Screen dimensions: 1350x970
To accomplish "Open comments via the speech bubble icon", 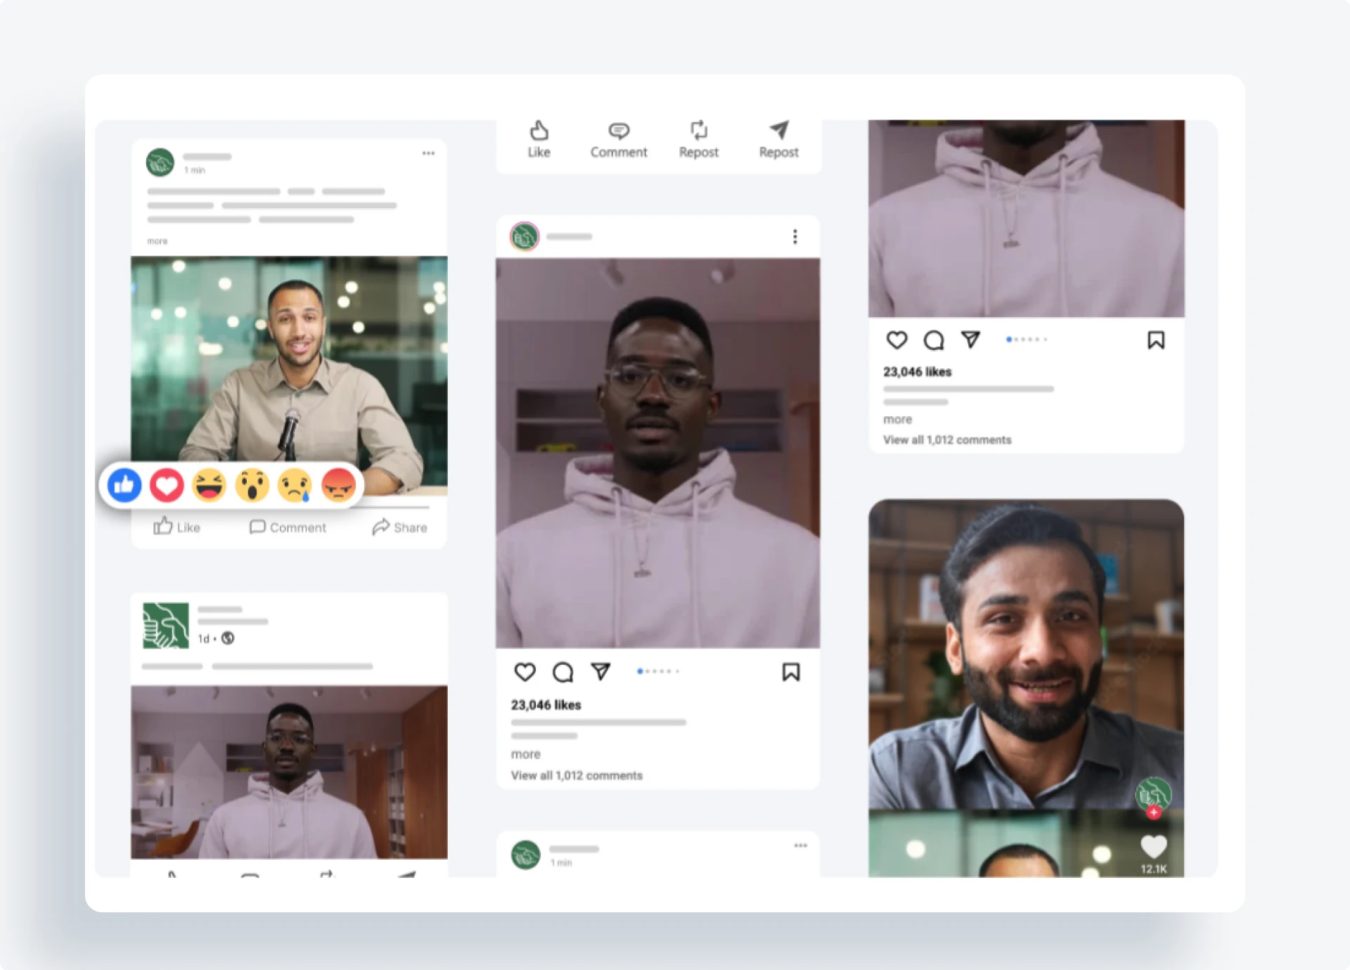I will pos(562,672).
